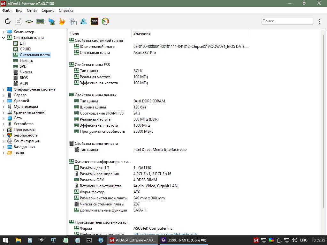
Task: Expand the Хранение данных node
Action: [3, 113]
